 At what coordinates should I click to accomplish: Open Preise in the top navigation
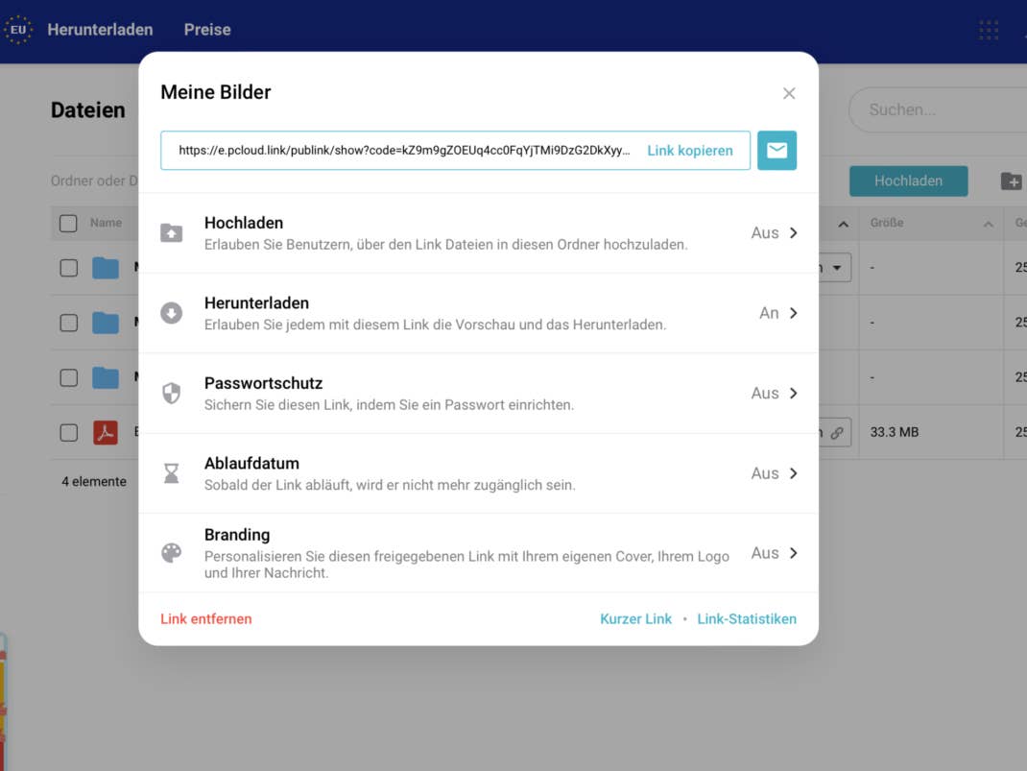[x=207, y=30]
